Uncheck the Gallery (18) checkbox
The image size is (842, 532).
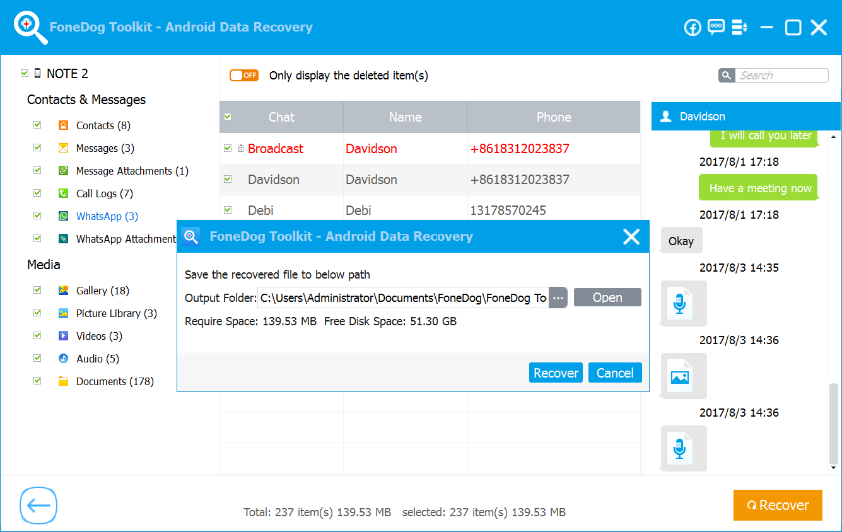pos(37,290)
